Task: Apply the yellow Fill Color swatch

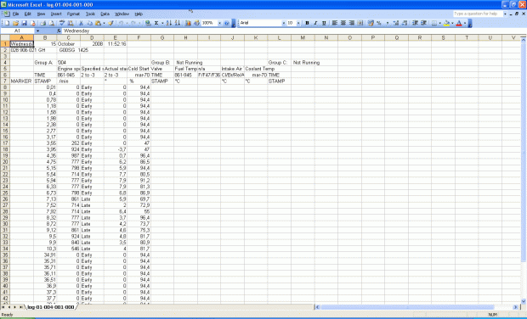Action: pyautogui.click(x=446, y=23)
